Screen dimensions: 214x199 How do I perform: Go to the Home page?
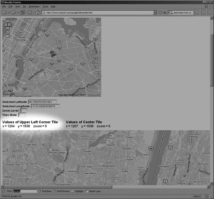37,13
